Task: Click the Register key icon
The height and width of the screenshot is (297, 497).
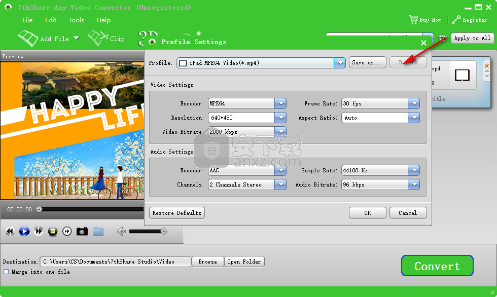Action: [456, 20]
